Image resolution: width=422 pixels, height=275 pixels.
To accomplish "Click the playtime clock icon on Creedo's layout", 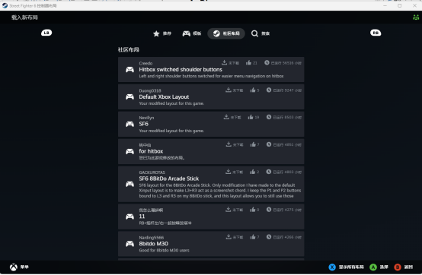I will tap(267, 62).
